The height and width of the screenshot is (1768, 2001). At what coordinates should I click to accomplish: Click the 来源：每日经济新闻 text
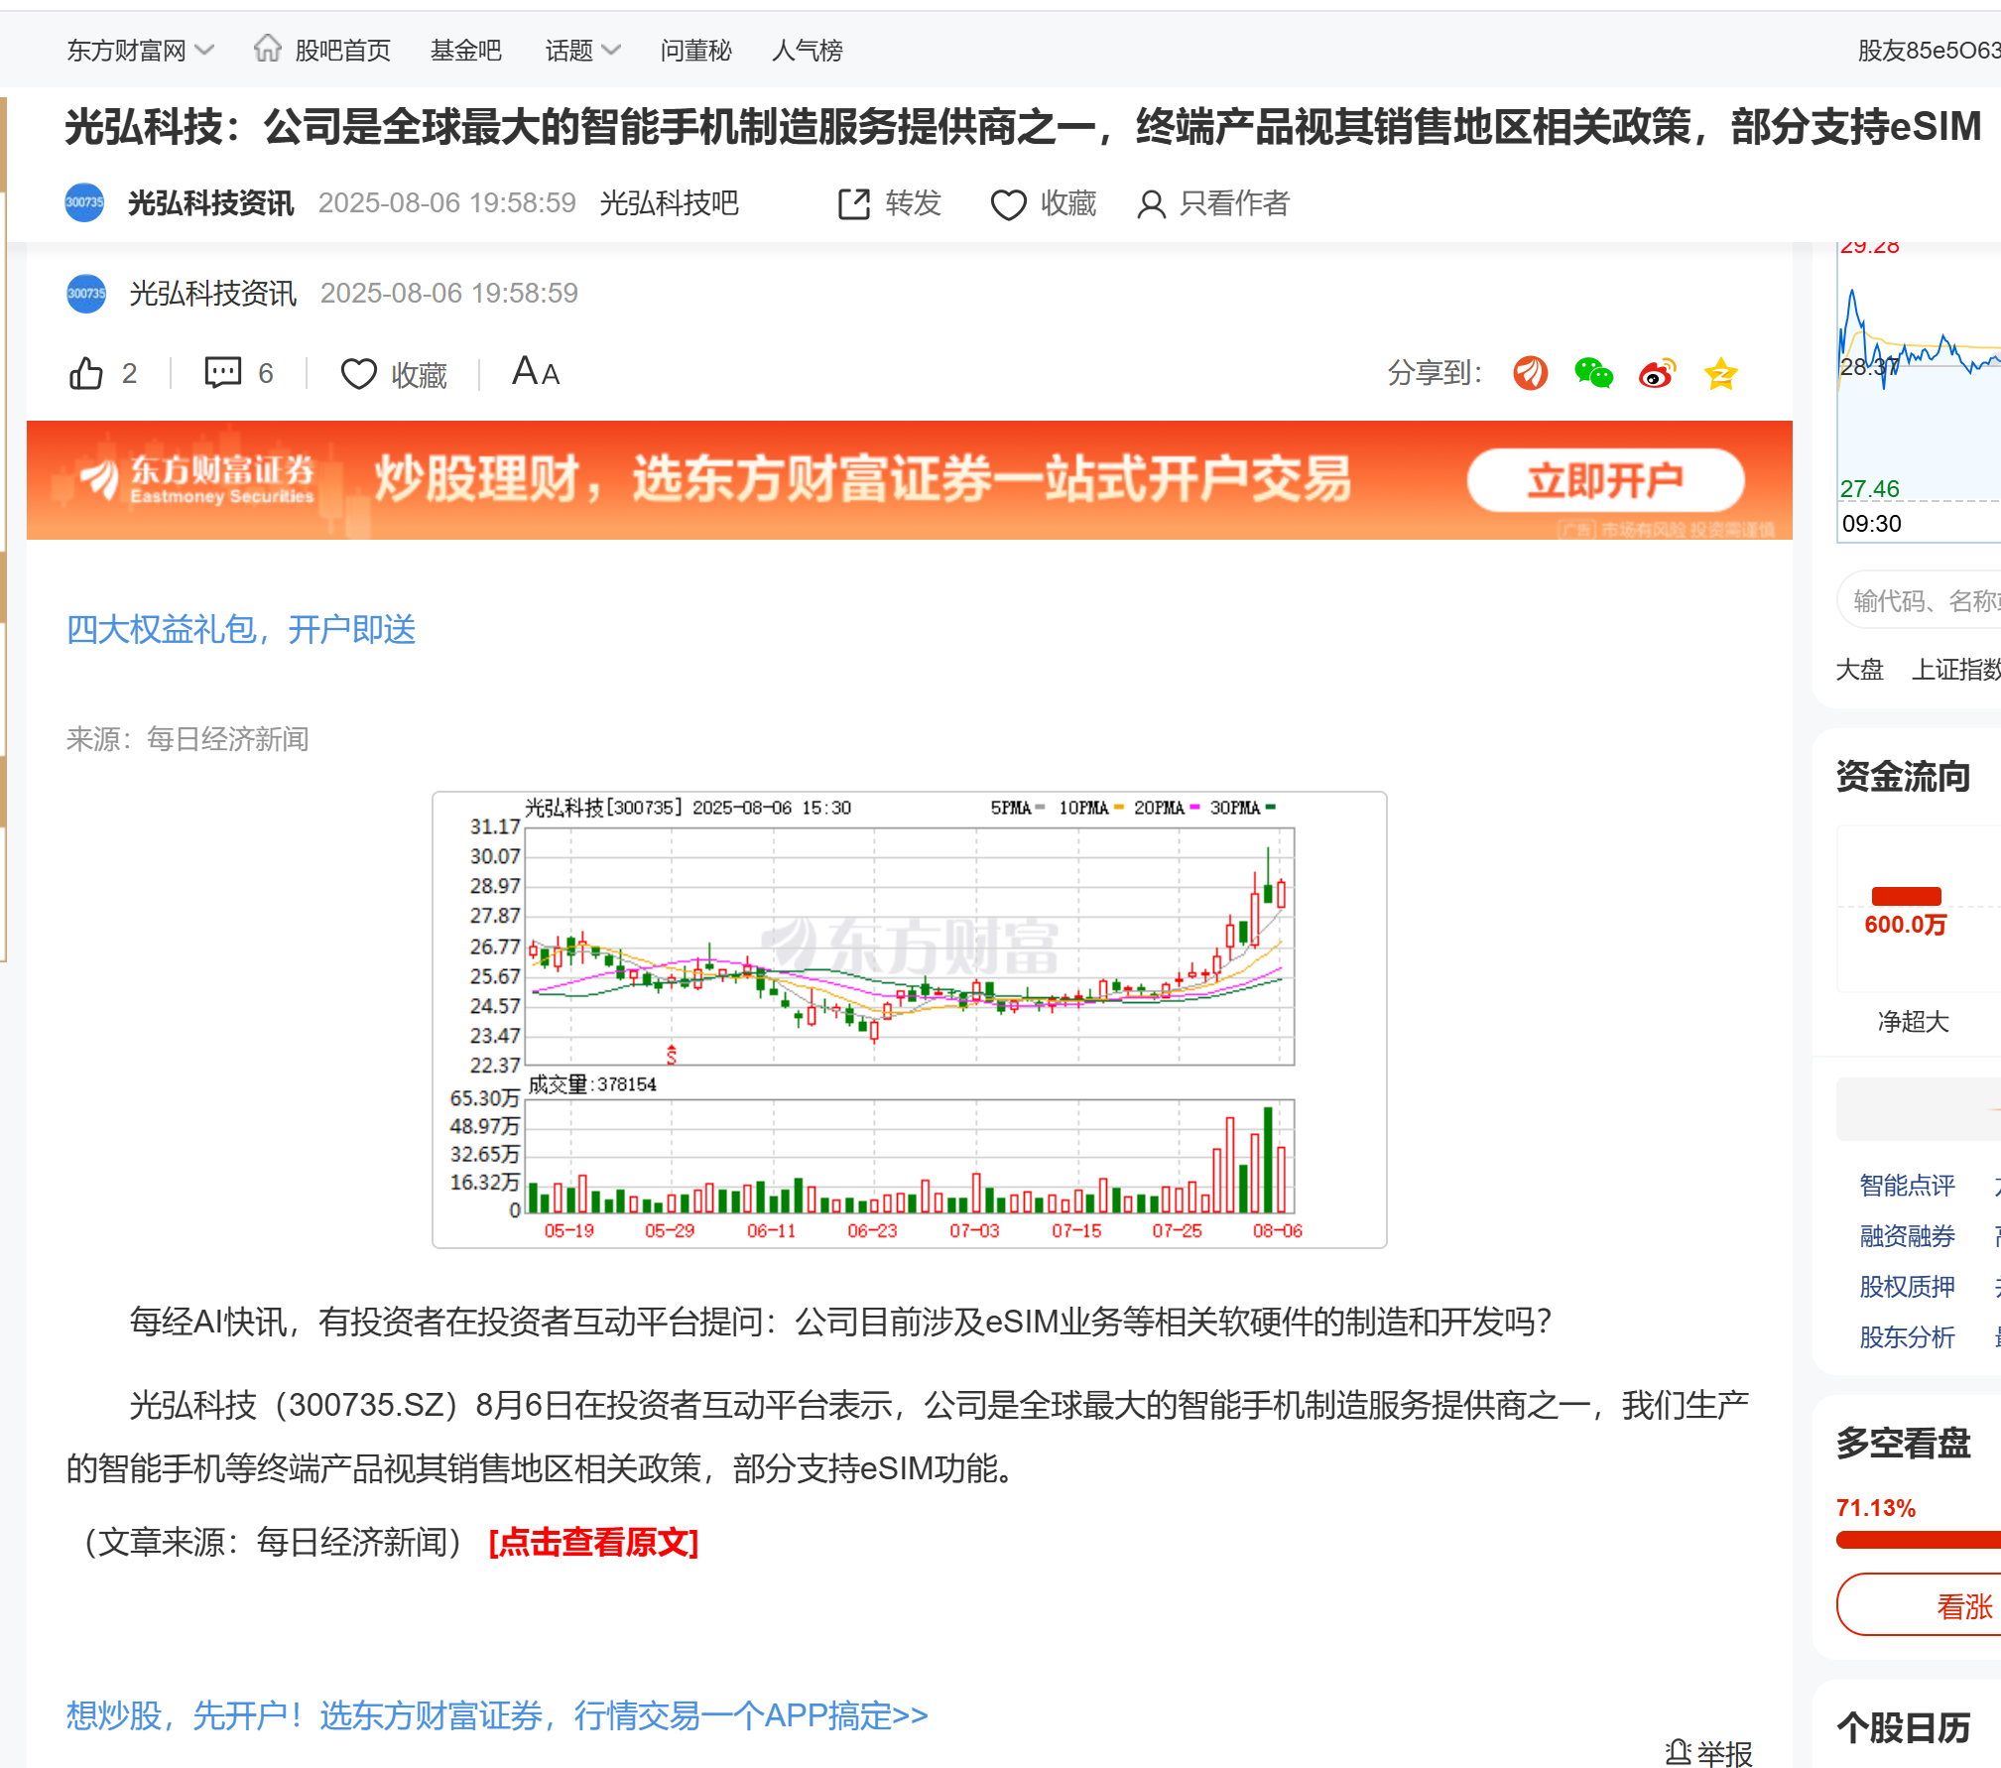(188, 739)
